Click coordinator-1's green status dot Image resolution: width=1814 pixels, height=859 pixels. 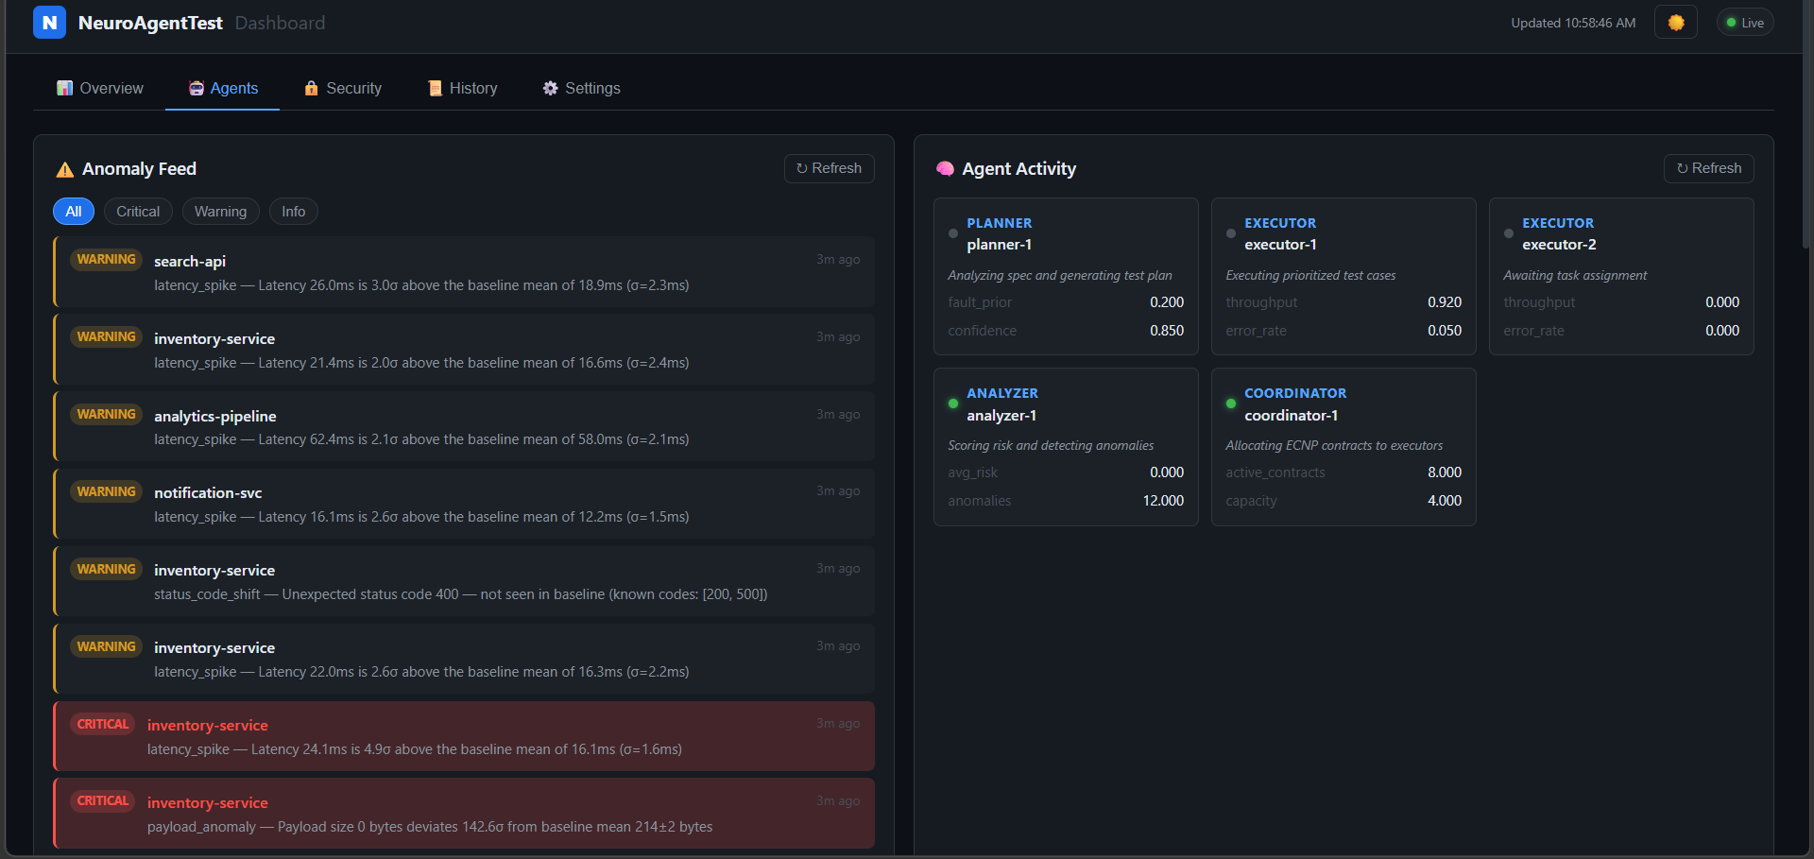point(1231,404)
